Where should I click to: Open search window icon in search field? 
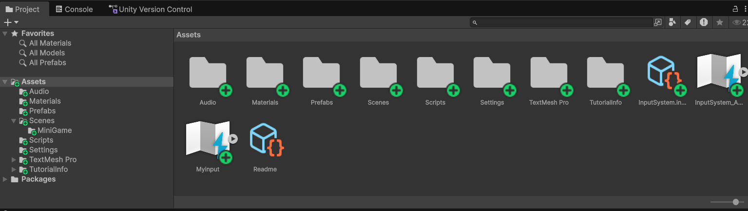click(658, 22)
